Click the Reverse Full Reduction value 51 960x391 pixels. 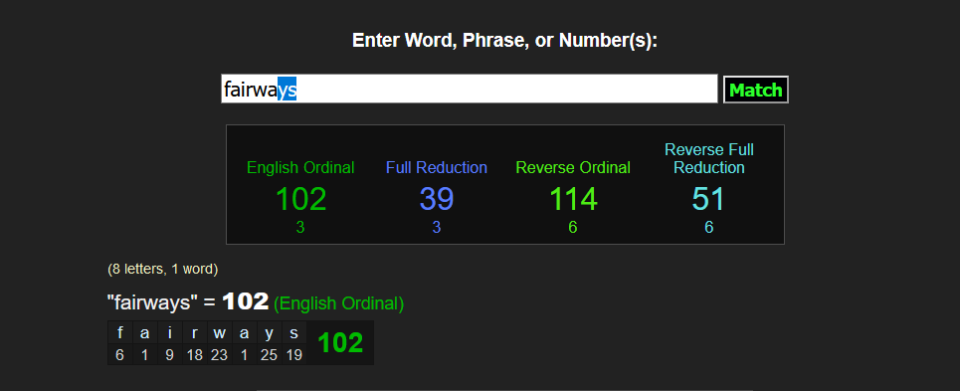pyautogui.click(x=709, y=199)
